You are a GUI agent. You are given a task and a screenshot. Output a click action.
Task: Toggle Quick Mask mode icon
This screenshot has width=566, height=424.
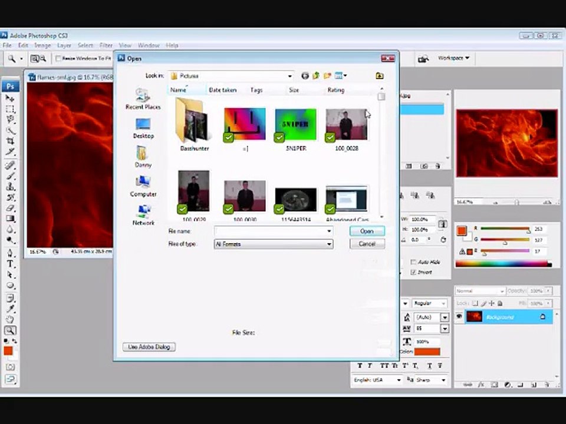click(10, 367)
